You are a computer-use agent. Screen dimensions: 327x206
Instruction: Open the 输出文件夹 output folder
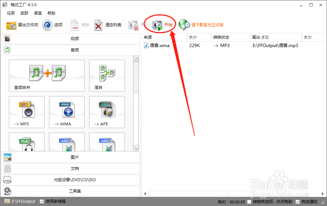[22, 25]
